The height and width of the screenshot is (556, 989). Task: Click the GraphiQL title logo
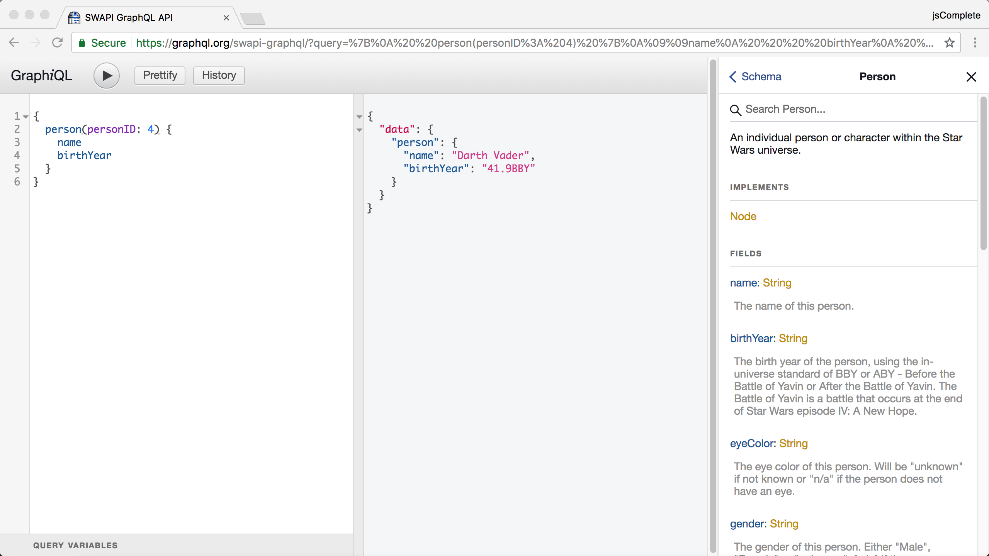click(x=41, y=75)
